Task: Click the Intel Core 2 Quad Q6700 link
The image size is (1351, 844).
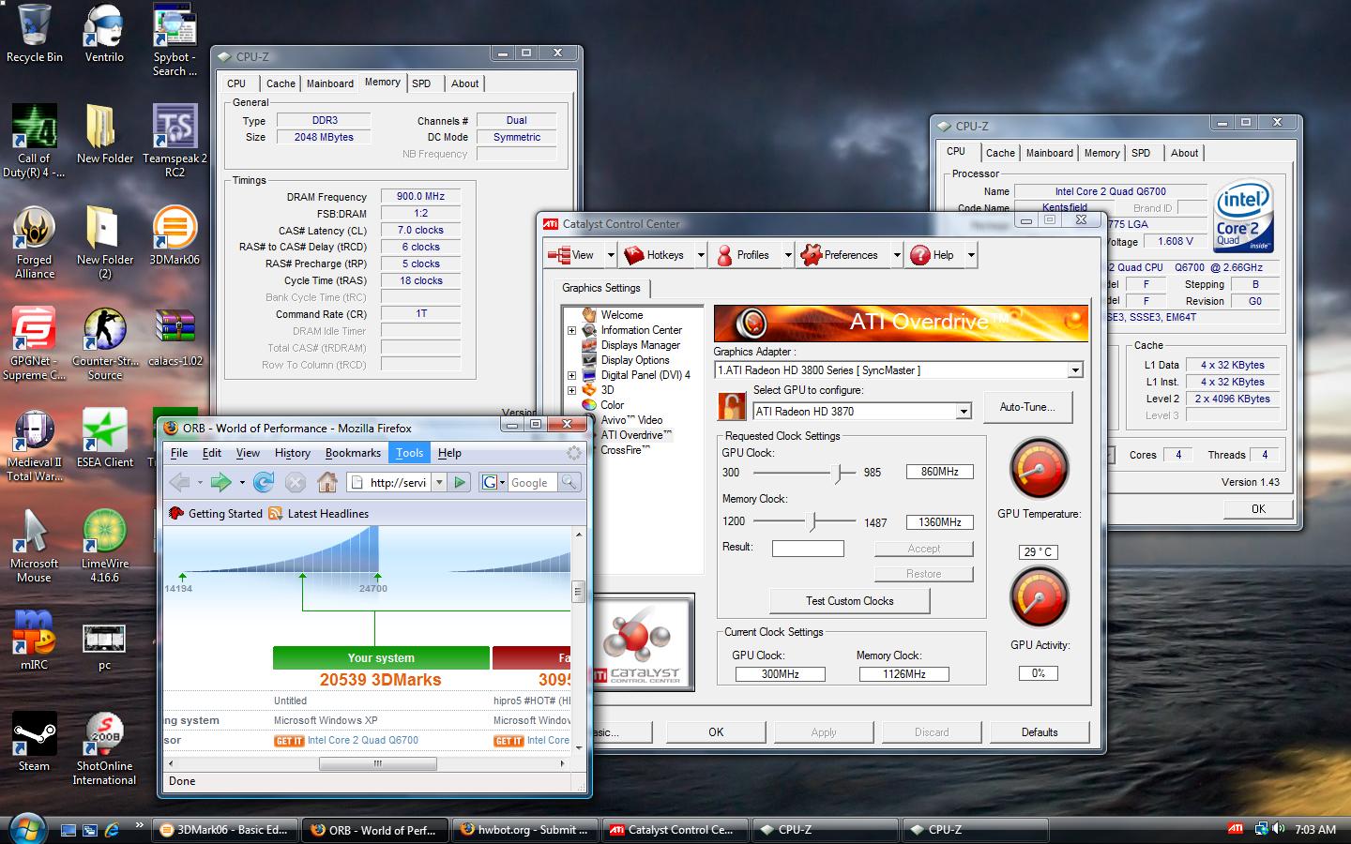Action: tap(363, 740)
